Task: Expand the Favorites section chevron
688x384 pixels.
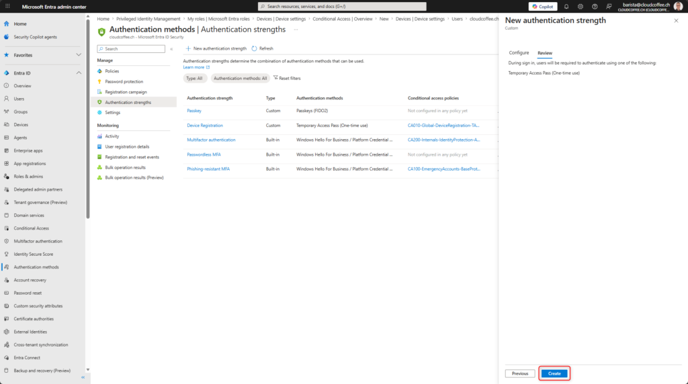Action: [x=79, y=55]
